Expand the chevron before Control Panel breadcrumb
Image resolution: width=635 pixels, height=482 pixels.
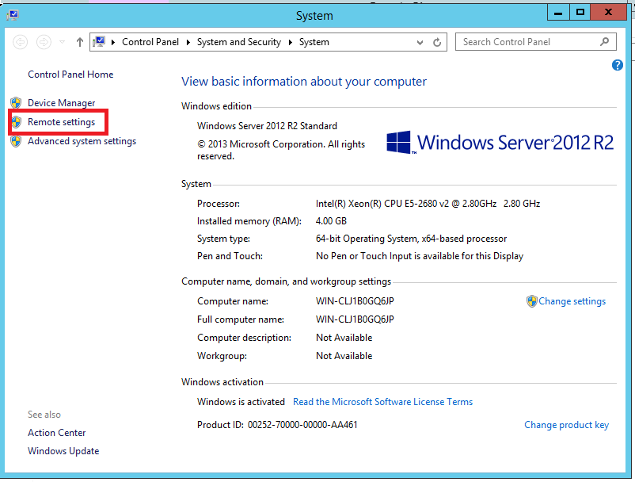click(113, 42)
